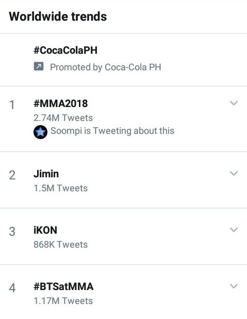View 868K Tweets under iKON

click(60, 245)
